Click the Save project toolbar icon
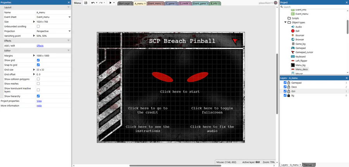The height and width of the screenshot is (167, 349). tap(86, 3)
